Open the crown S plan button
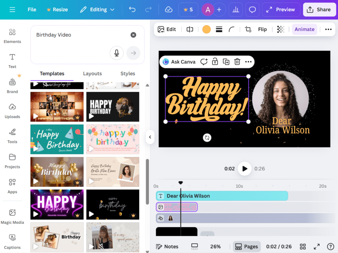 point(188,10)
